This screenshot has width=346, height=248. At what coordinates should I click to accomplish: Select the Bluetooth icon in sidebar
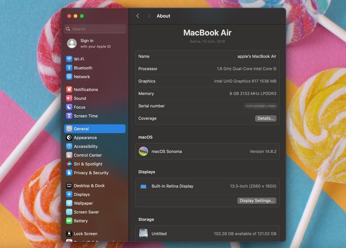pos(69,68)
